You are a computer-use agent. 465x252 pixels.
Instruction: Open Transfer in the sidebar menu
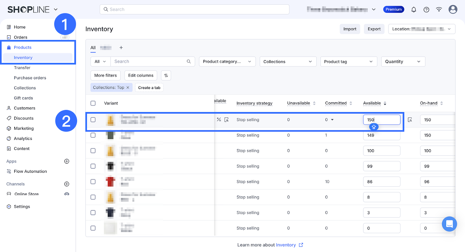point(22,68)
